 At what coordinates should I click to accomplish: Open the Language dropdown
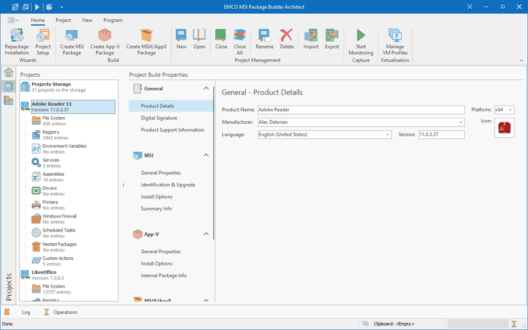(x=388, y=135)
